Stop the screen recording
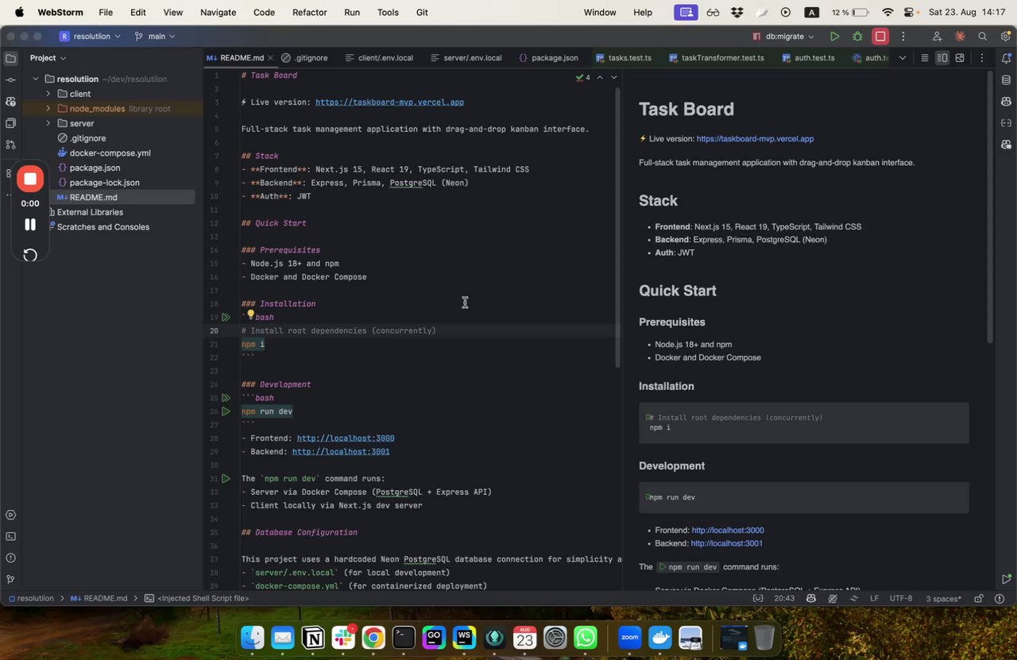This screenshot has width=1017, height=660. tap(30, 179)
